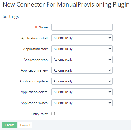Viewport: 131px width, 130px height.
Task: Click the Cancel button
Action: tap(25, 125)
